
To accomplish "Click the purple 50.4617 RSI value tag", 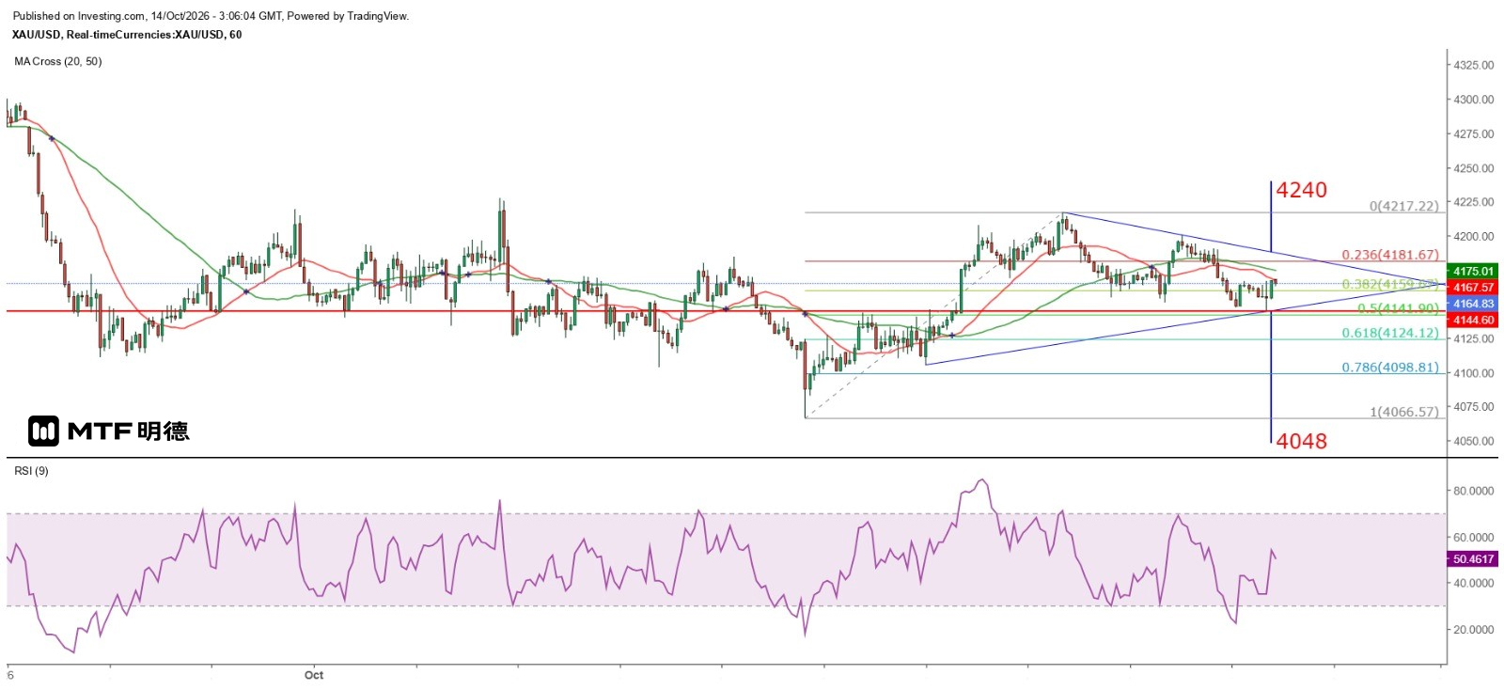I will coord(1473,559).
